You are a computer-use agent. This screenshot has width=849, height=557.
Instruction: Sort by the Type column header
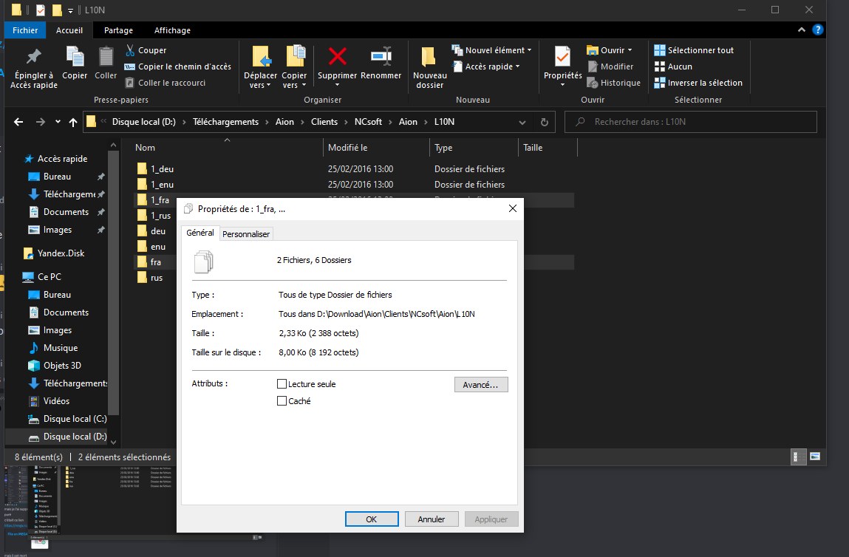click(474, 147)
